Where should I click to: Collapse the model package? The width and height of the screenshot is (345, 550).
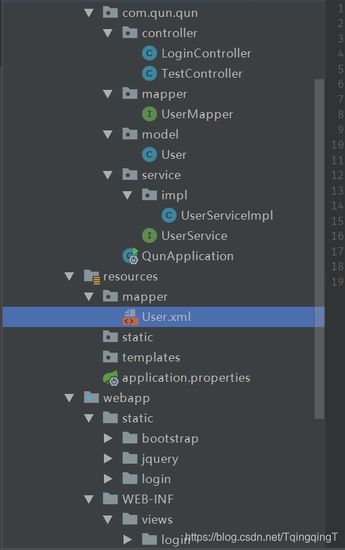108,134
